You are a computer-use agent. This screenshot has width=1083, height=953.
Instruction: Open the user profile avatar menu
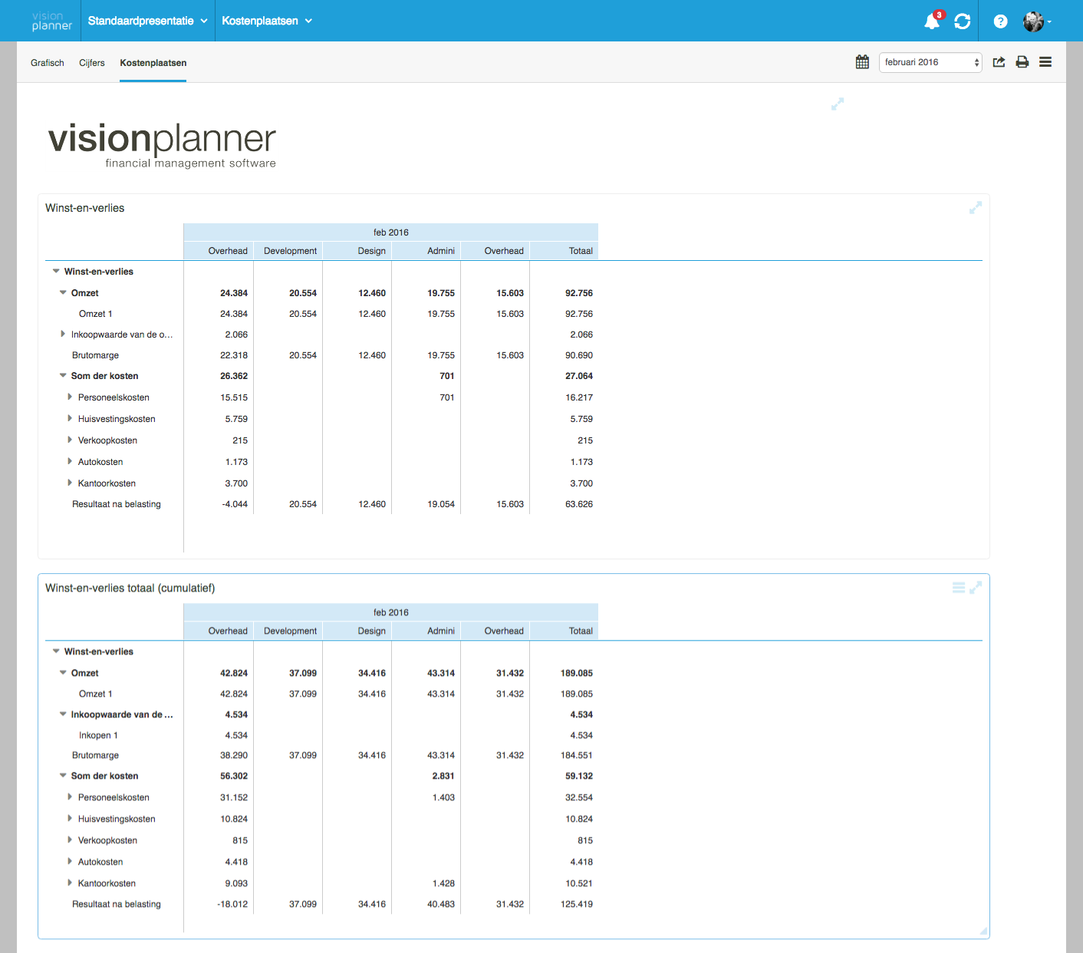point(1037,21)
